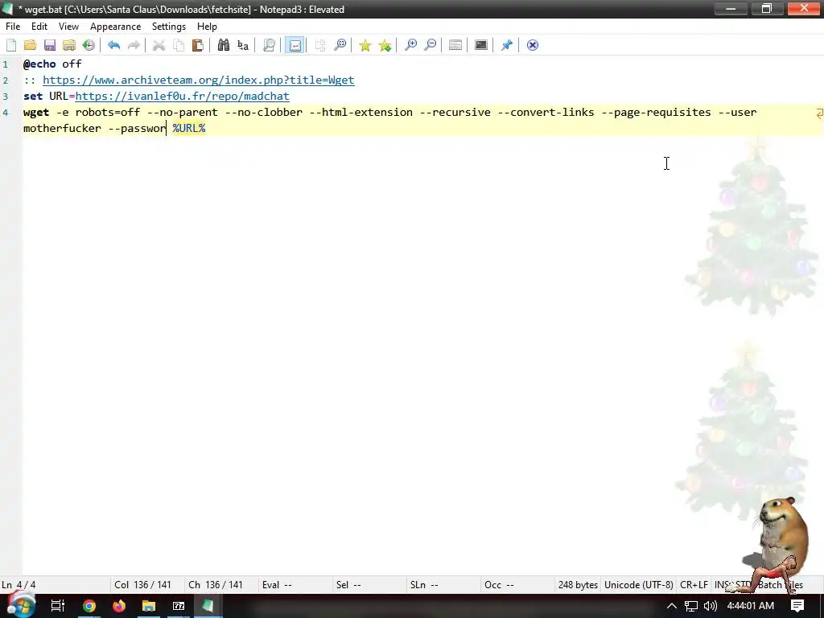Open the Help menu

click(207, 27)
